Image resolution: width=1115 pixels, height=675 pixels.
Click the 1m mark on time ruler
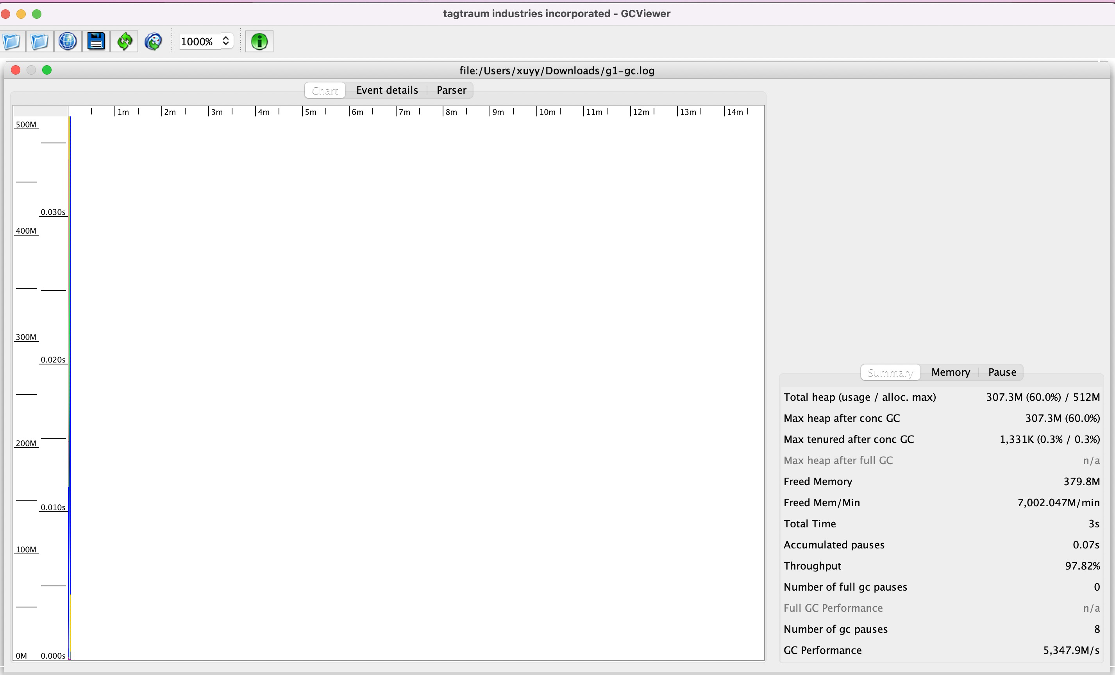click(x=123, y=112)
